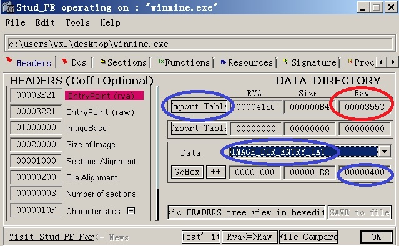This screenshot has height=246, width=399.
Task: Click the file path input field
Action: [x=200, y=44]
